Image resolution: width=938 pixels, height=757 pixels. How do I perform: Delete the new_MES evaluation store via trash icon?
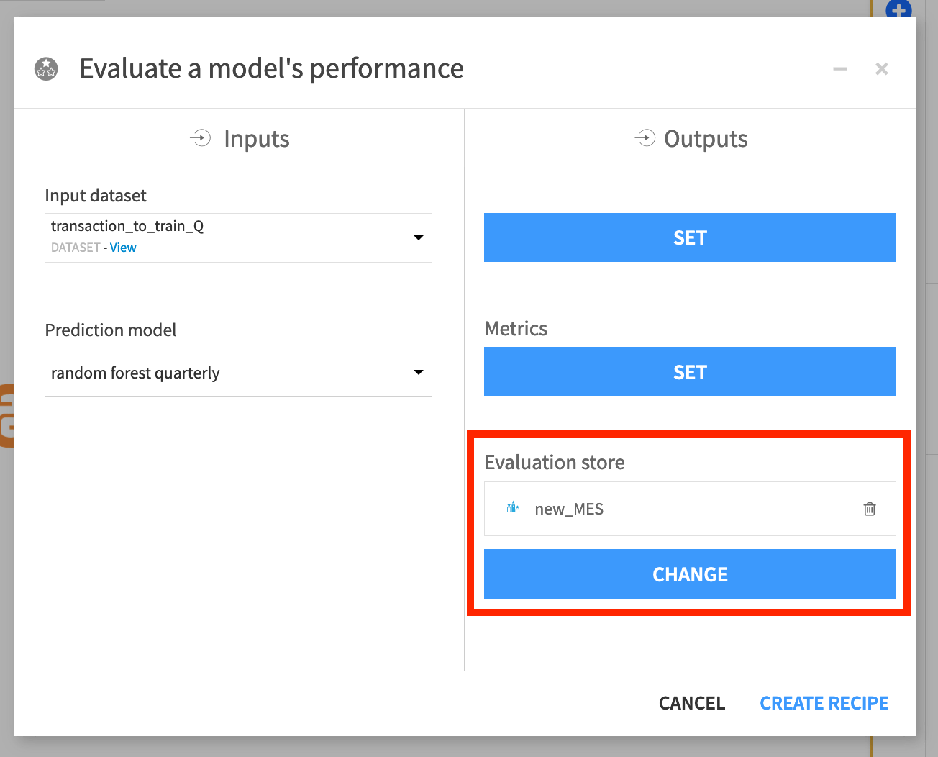pos(869,509)
